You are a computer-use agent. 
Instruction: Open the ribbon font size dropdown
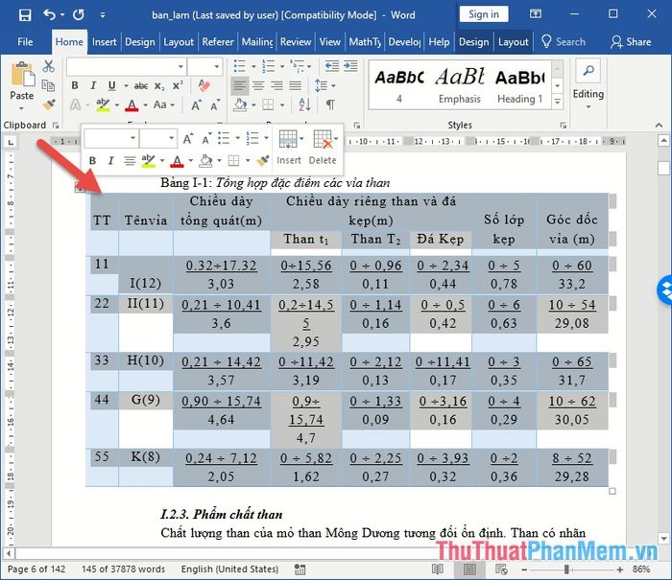(x=217, y=67)
